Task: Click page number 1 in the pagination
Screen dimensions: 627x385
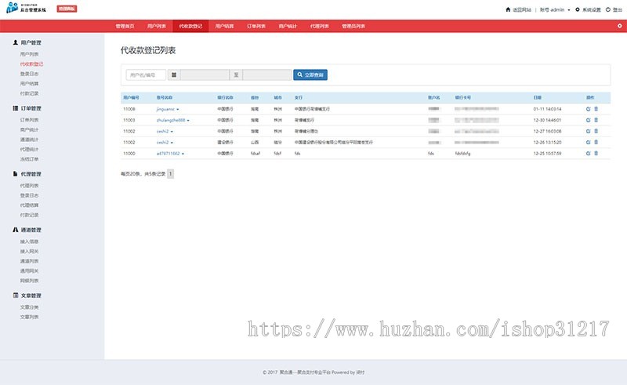Action: [x=170, y=174]
